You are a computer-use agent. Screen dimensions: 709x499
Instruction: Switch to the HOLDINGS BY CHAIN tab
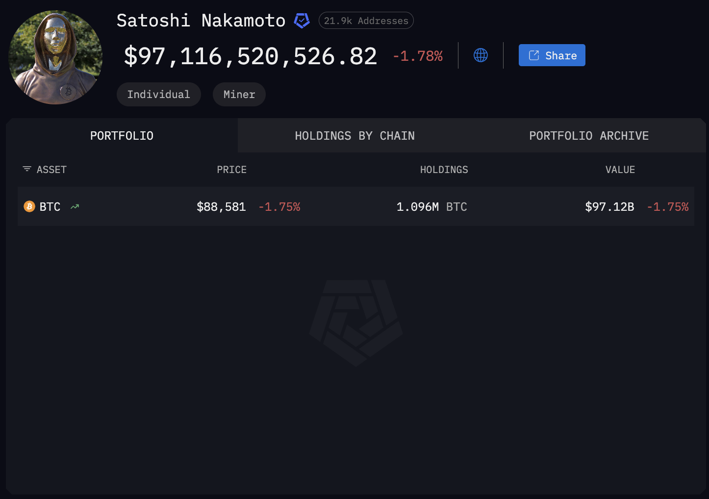[355, 135]
